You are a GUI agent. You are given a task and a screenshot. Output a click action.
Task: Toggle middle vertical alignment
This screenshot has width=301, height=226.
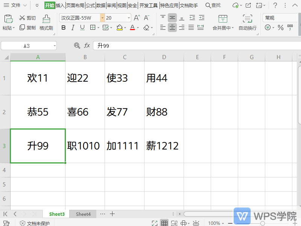click(x=172, y=18)
